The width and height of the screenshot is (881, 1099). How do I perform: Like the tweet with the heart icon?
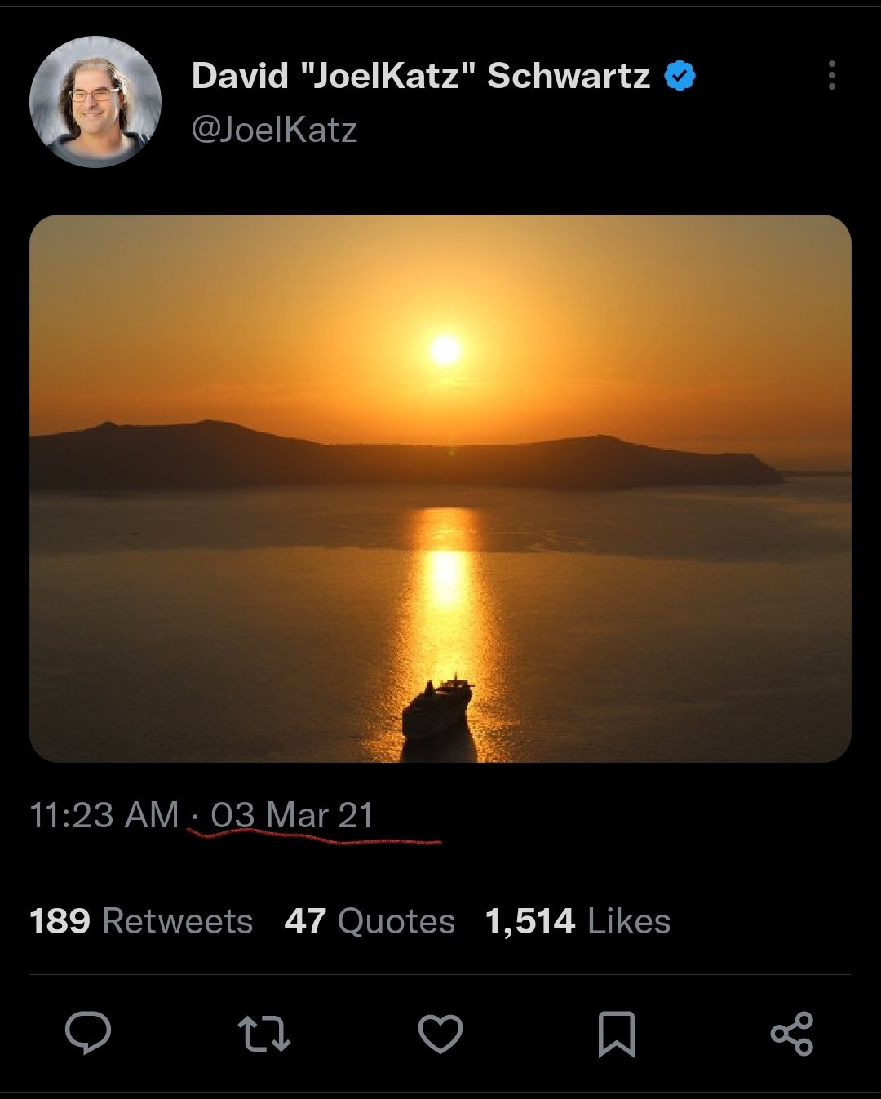pyautogui.click(x=440, y=1033)
